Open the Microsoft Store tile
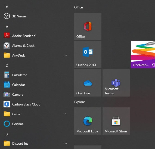This screenshot has width=155, height=149. pyautogui.click(x=116, y=121)
